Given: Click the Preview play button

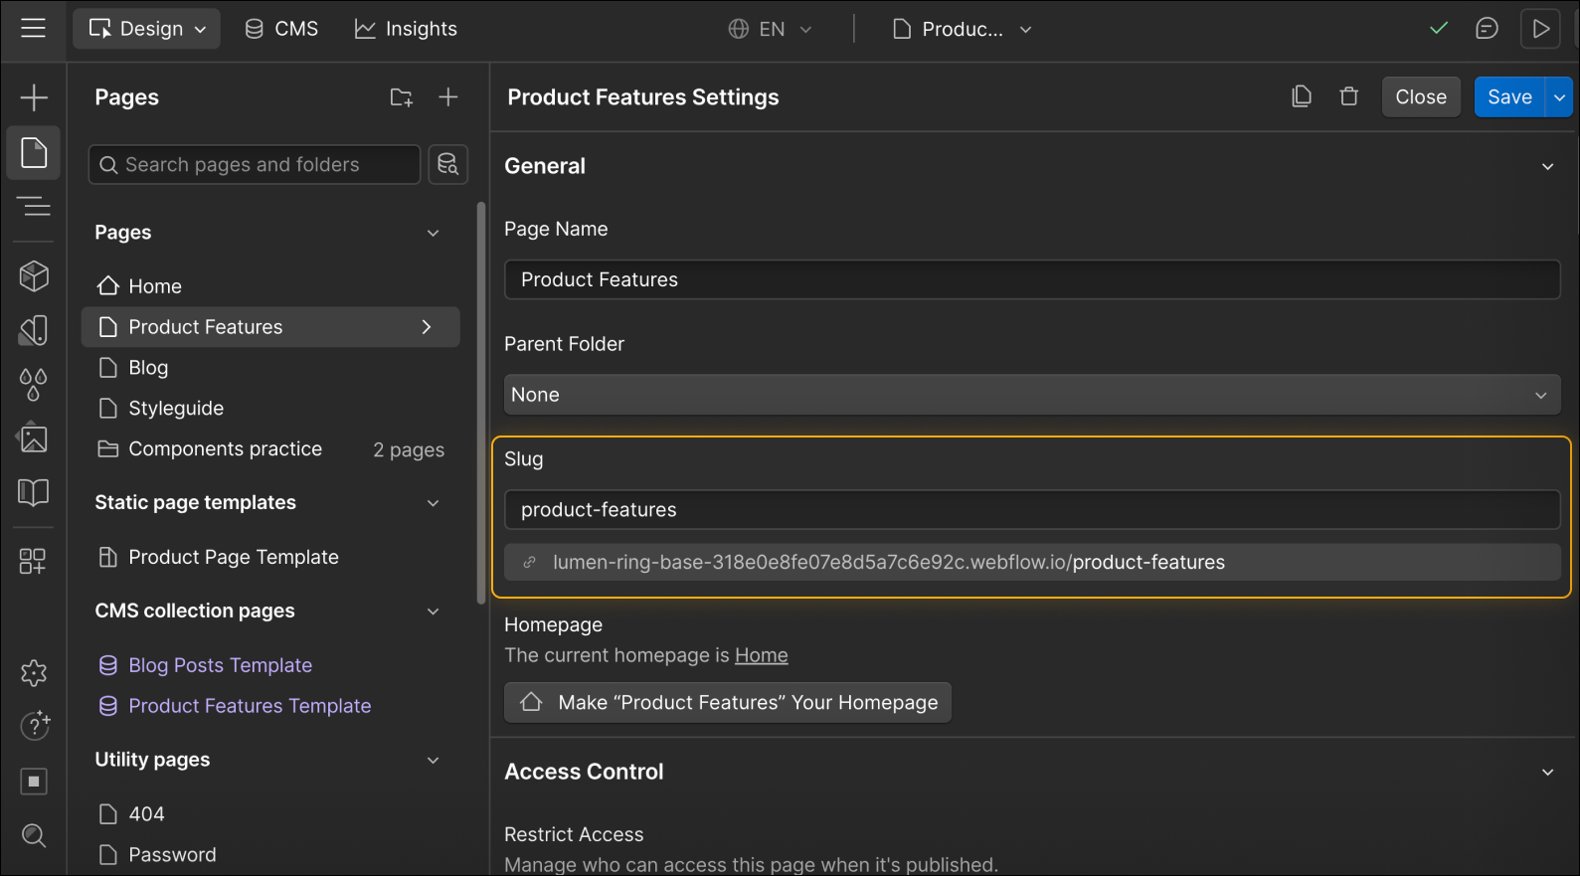Looking at the screenshot, I should [1540, 29].
